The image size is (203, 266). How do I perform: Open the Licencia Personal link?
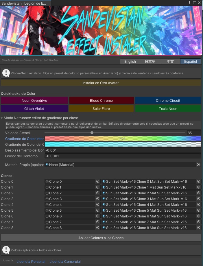point(31,262)
